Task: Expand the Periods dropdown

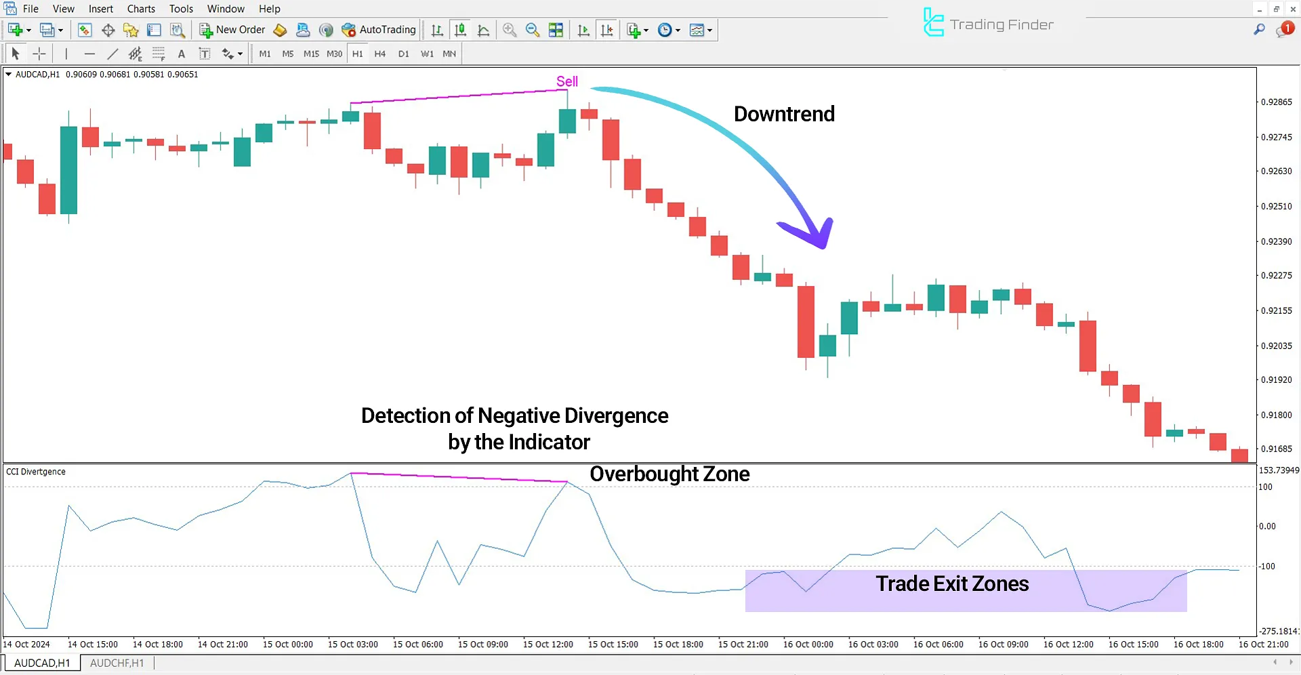Action: click(x=677, y=30)
